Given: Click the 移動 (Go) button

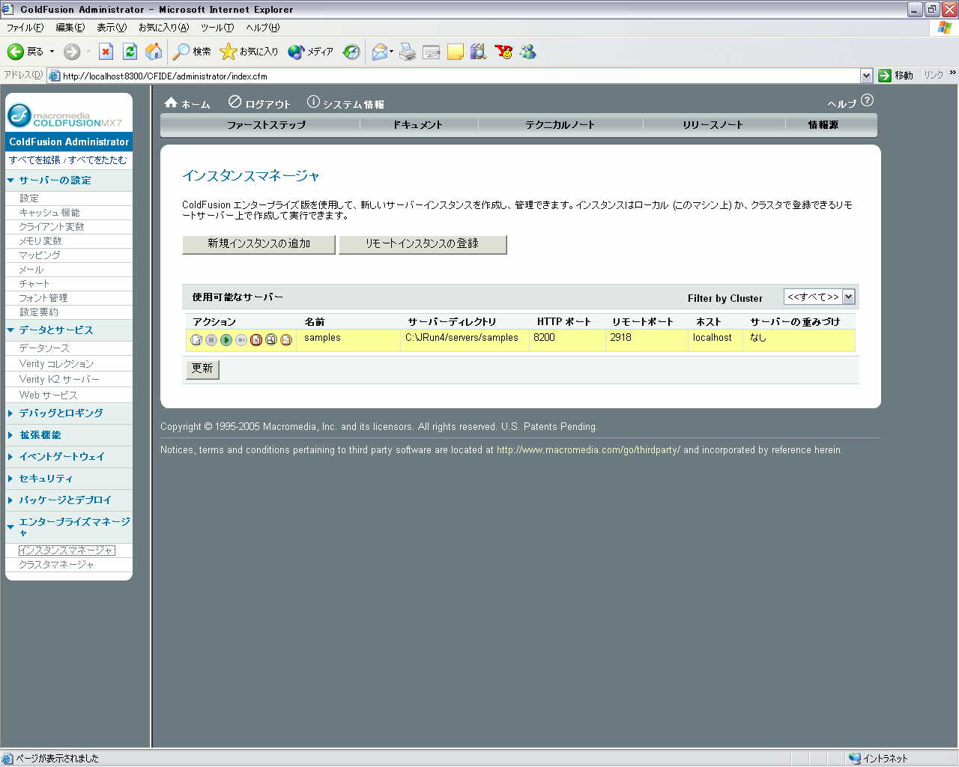Looking at the screenshot, I should point(896,76).
